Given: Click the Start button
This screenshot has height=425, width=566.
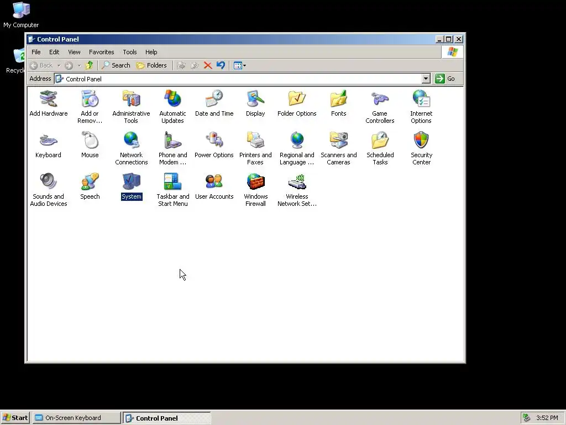Looking at the screenshot, I should coord(15,418).
